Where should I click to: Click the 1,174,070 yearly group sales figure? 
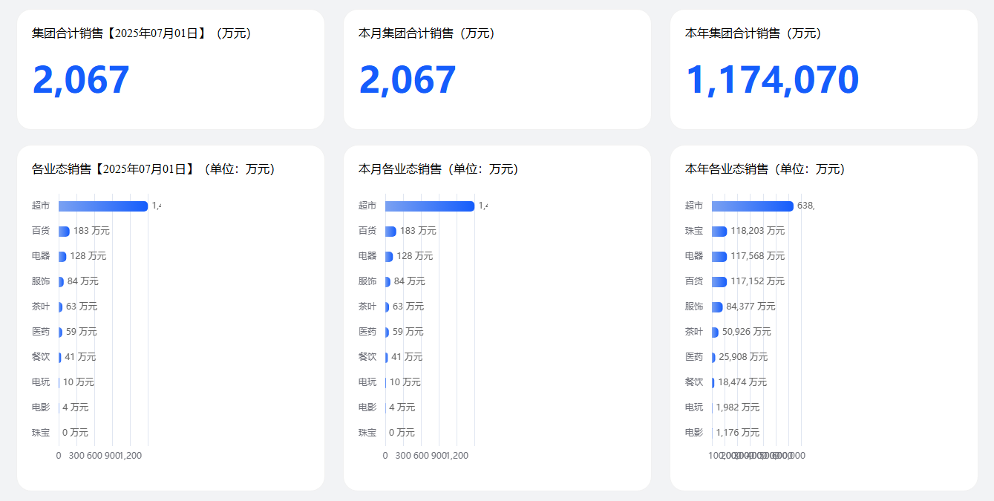click(772, 80)
